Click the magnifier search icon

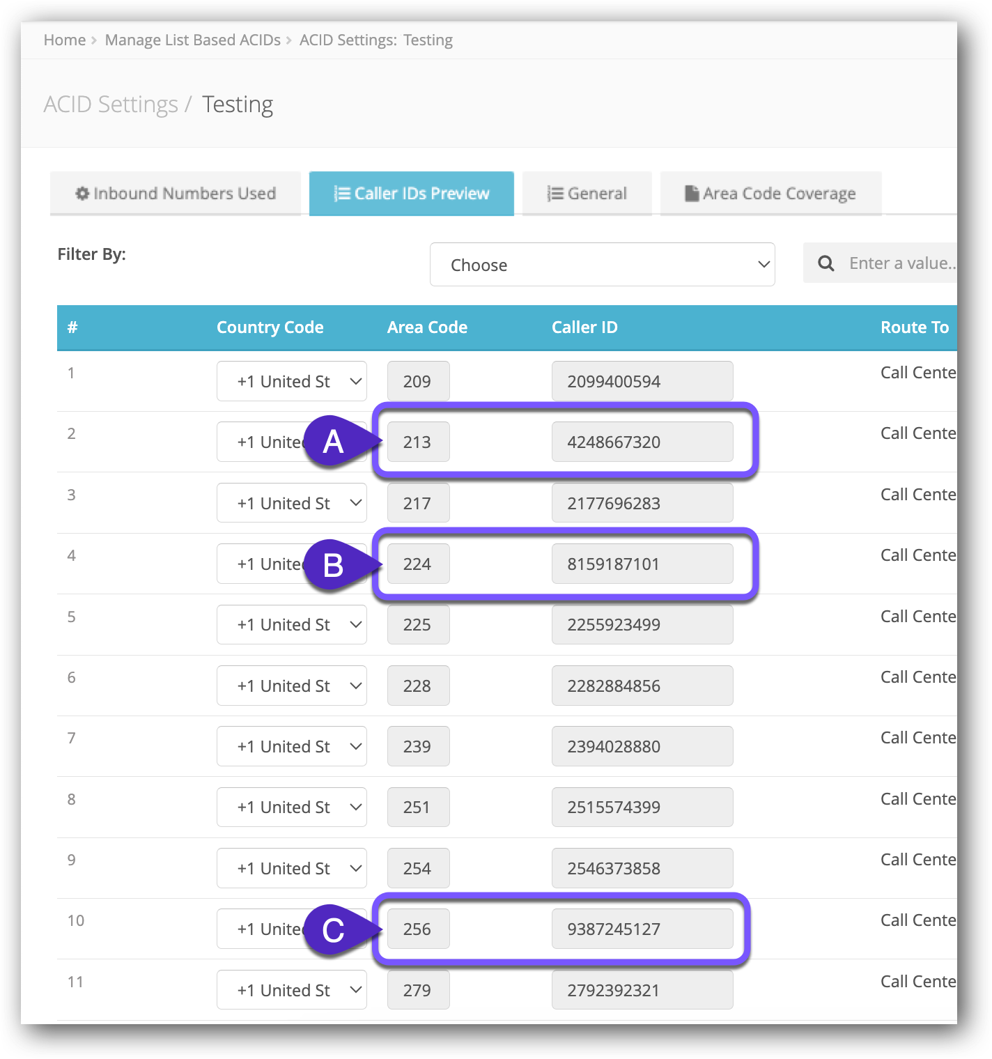(x=826, y=263)
